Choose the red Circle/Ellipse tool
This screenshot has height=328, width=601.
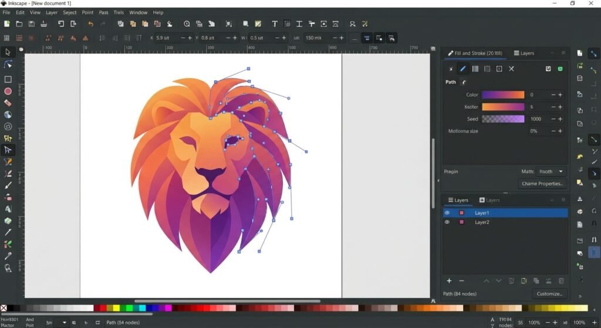(x=8, y=91)
